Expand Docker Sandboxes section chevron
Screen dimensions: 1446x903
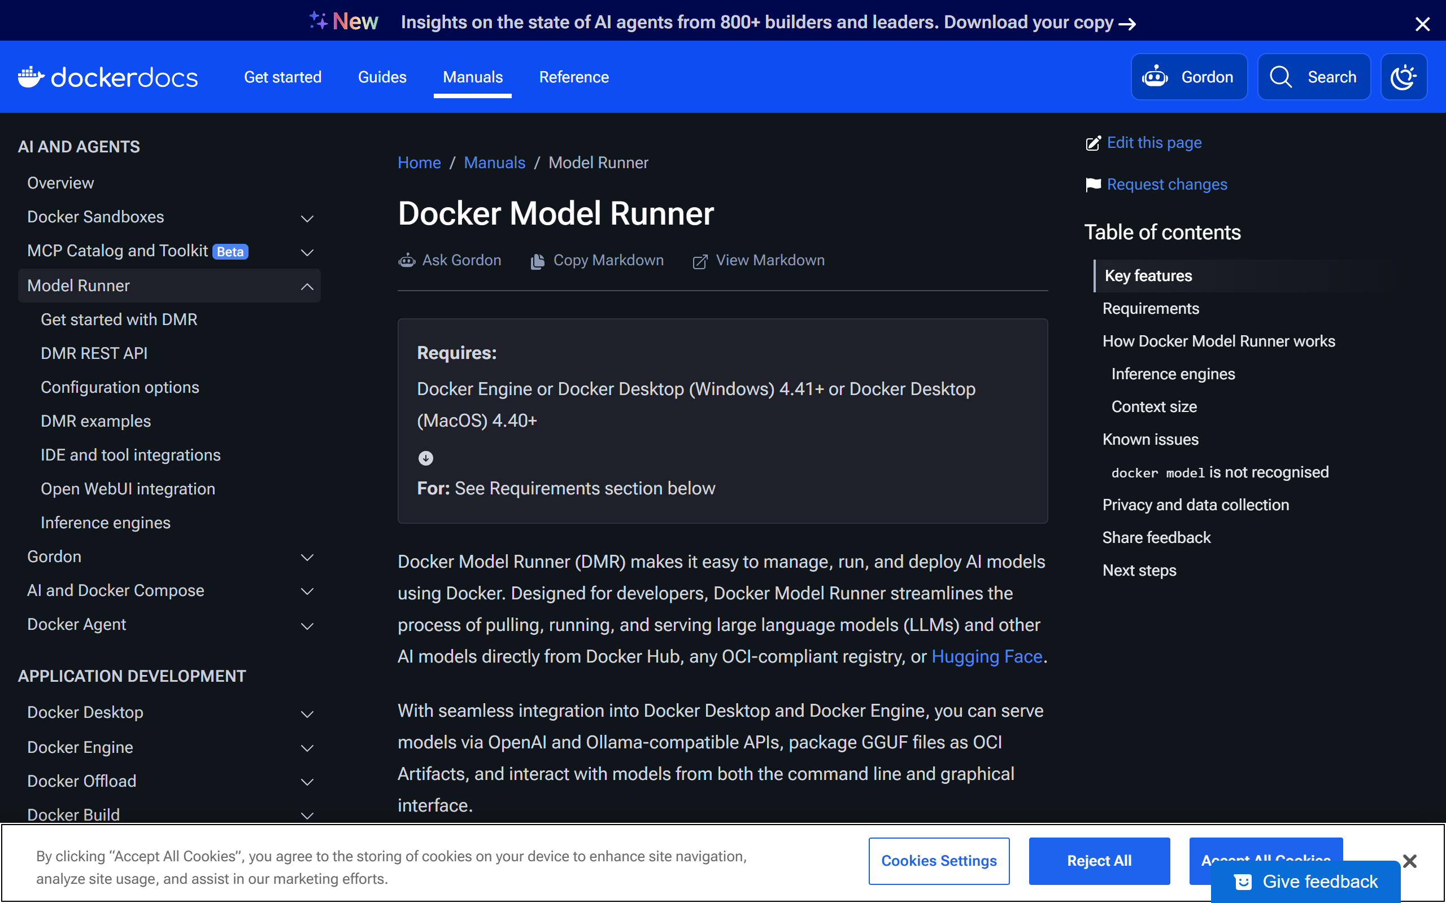pos(307,218)
